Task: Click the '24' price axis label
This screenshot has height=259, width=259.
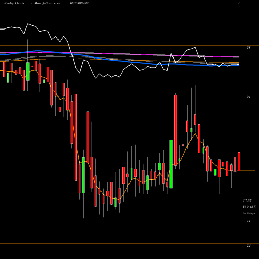Action: [248, 97]
